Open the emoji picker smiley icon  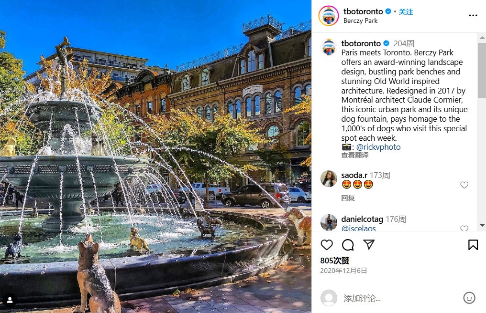(x=469, y=298)
